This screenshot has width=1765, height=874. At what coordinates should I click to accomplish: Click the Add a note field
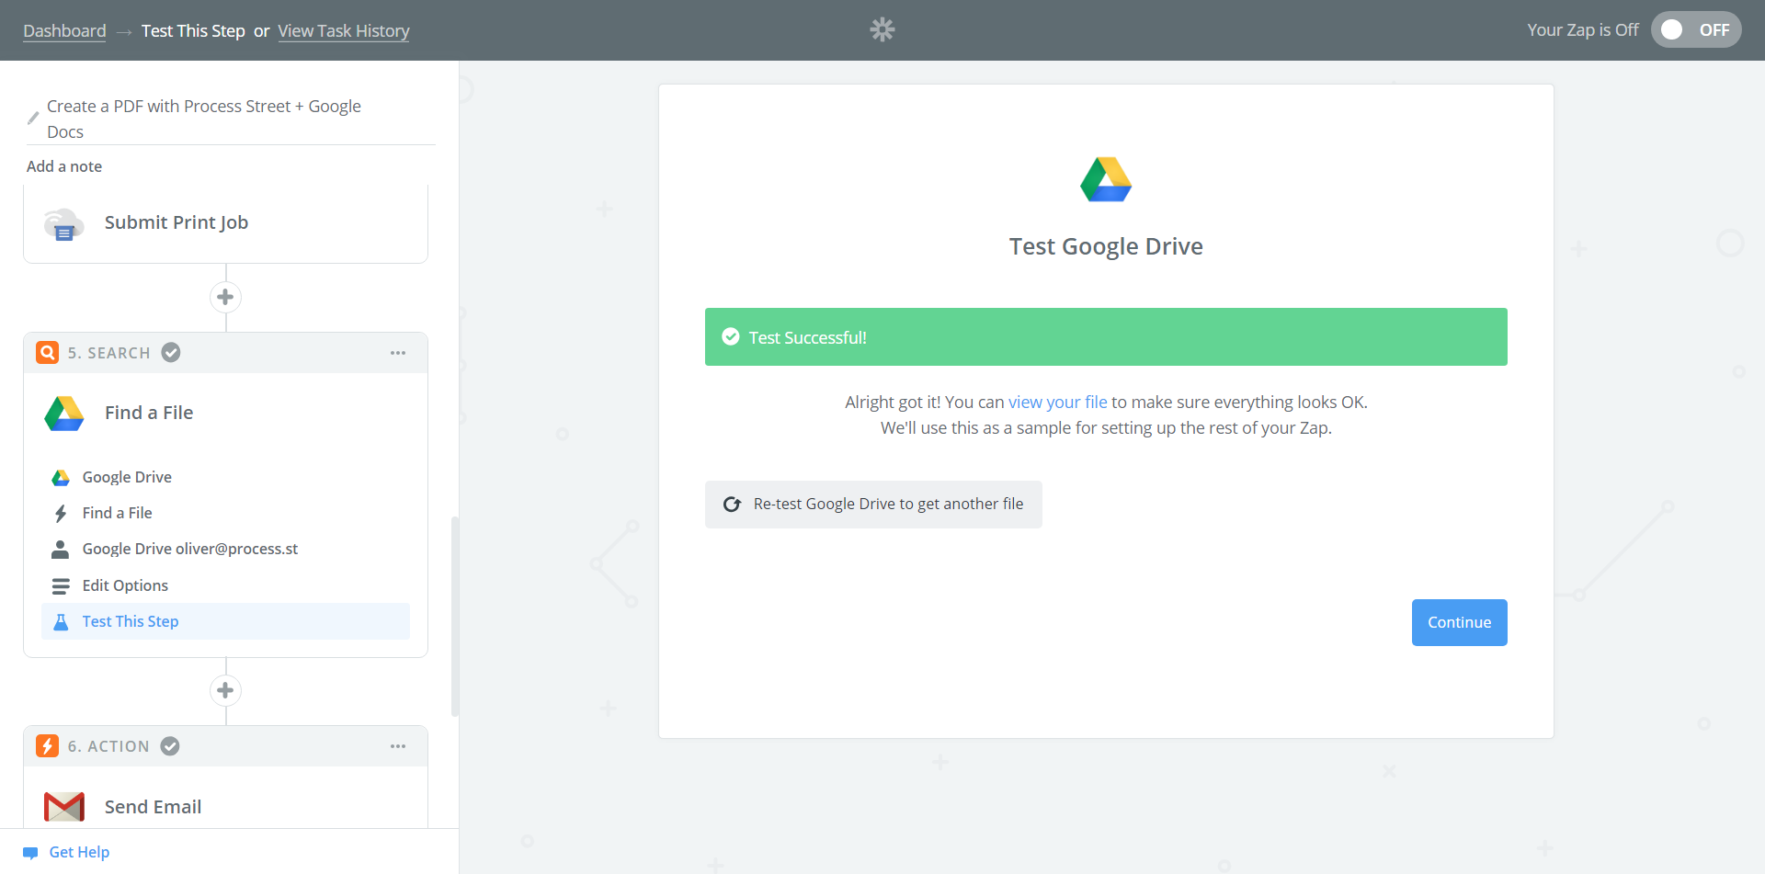[x=64, y=166]
